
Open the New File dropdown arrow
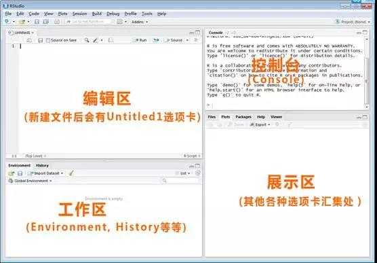point(14,22)
